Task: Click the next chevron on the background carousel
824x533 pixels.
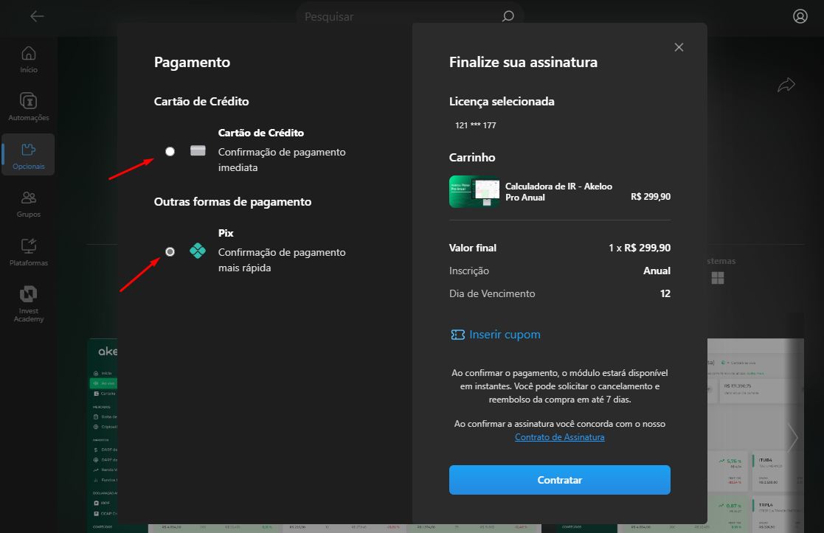Action: [x=792, y=437]
